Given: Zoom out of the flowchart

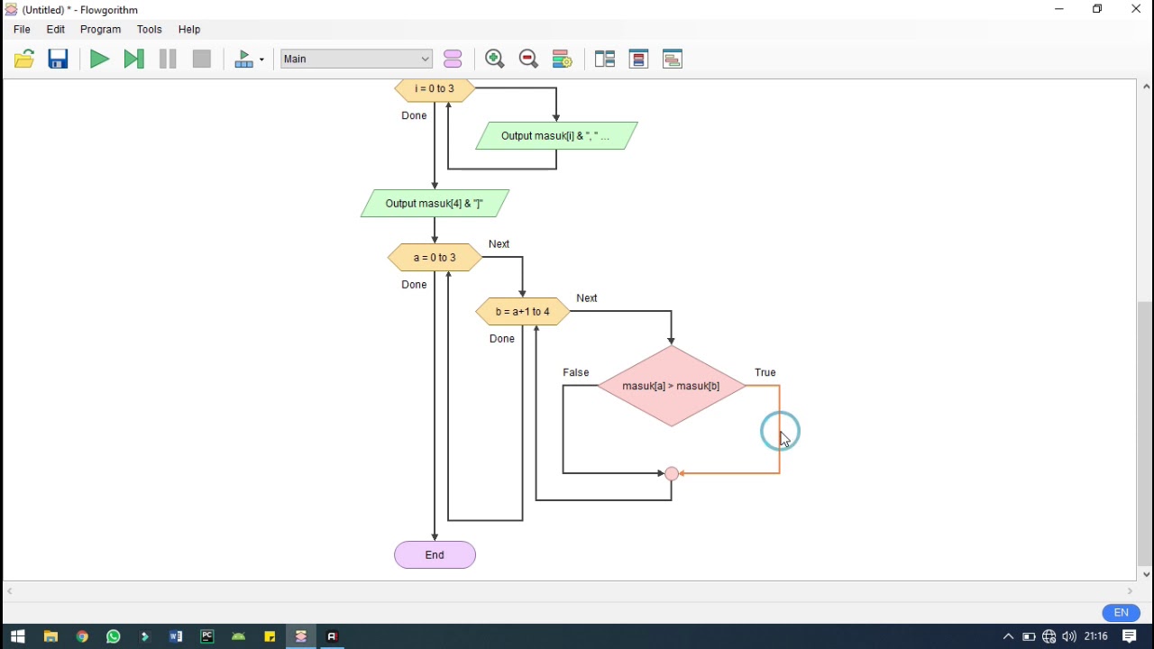Looking at the screenshot, I should 529,59.
